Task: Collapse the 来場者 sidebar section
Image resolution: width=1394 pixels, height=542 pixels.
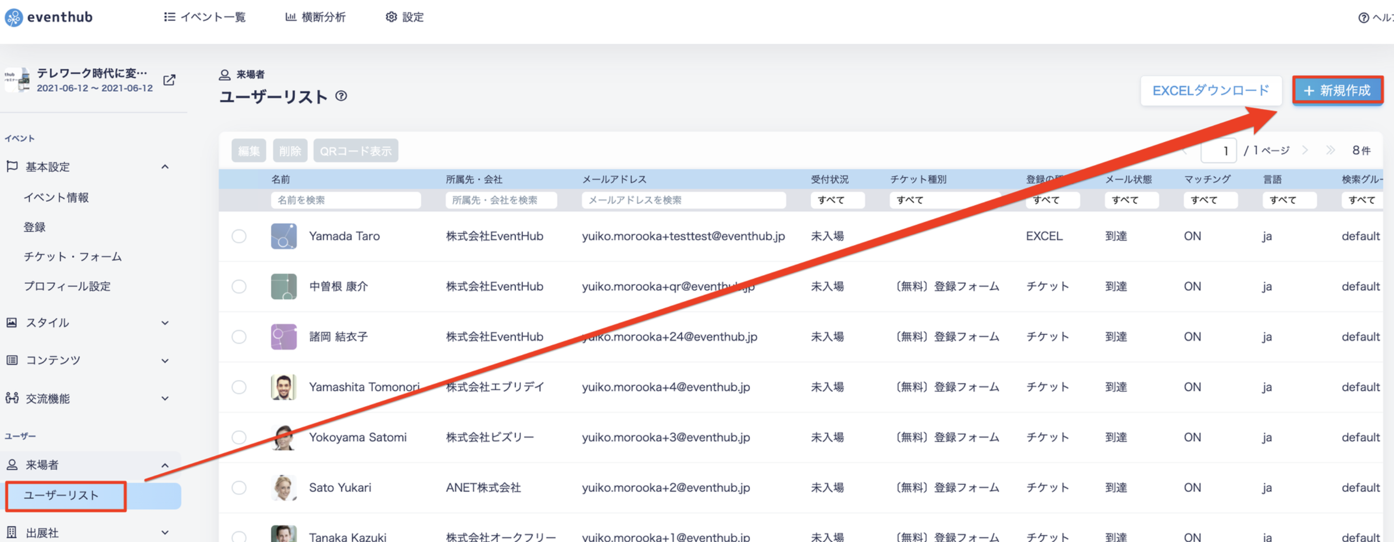Action: (165, 465)
